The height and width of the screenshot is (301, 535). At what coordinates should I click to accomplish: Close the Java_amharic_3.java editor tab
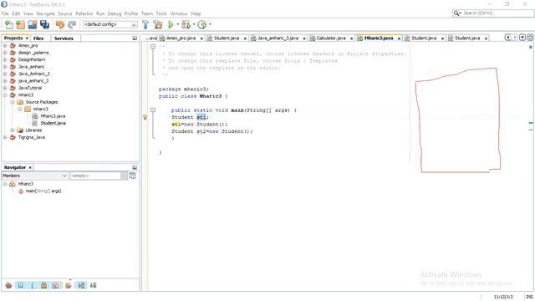pos(304,38)
